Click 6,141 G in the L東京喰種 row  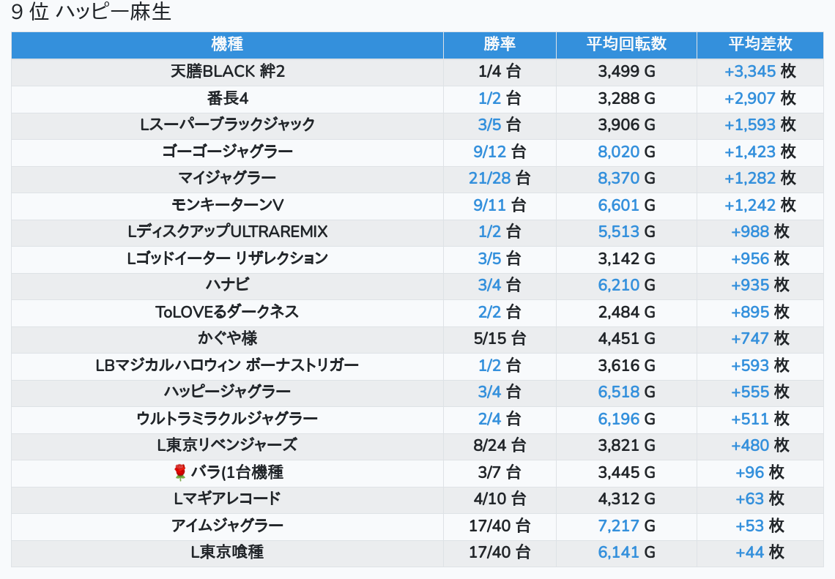(x=619, y=553)
